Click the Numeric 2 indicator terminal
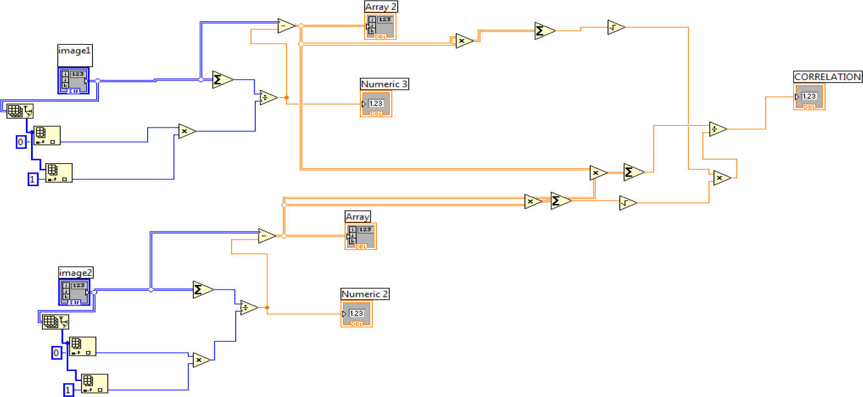This screenshot has width=863, height=397. pos(356,314)
